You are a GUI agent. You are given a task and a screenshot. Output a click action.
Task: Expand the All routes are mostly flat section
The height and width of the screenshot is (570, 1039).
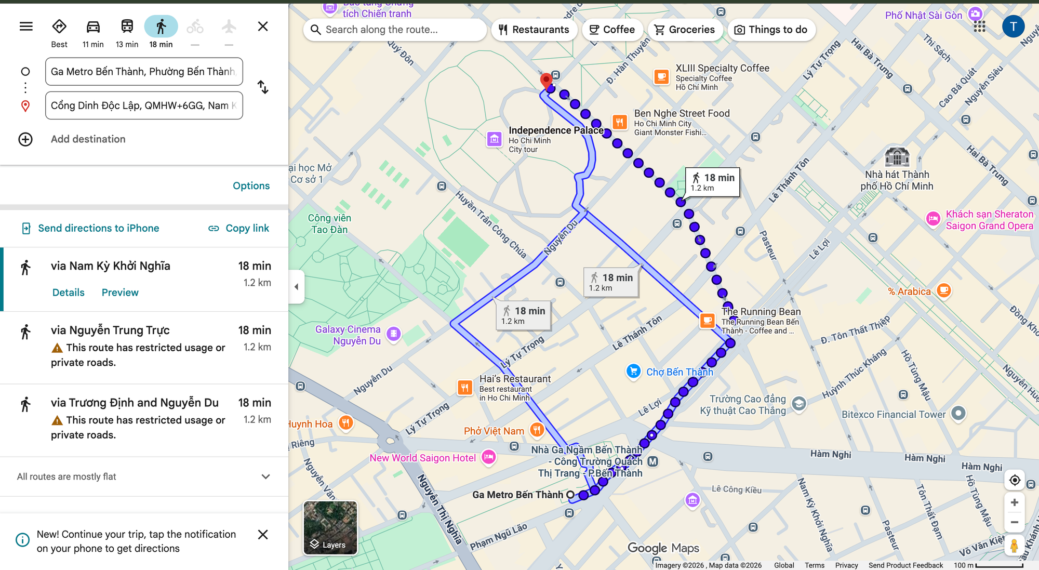tap(265, 476)
